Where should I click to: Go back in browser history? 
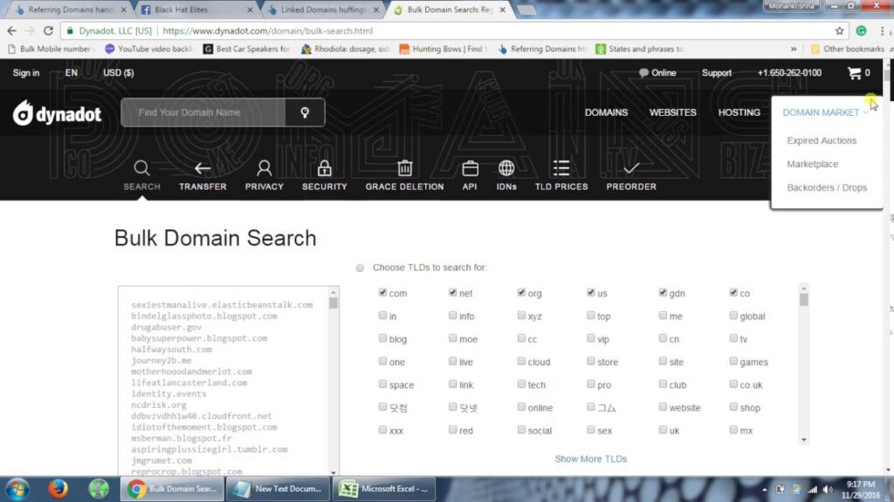(x=12, y=31)
